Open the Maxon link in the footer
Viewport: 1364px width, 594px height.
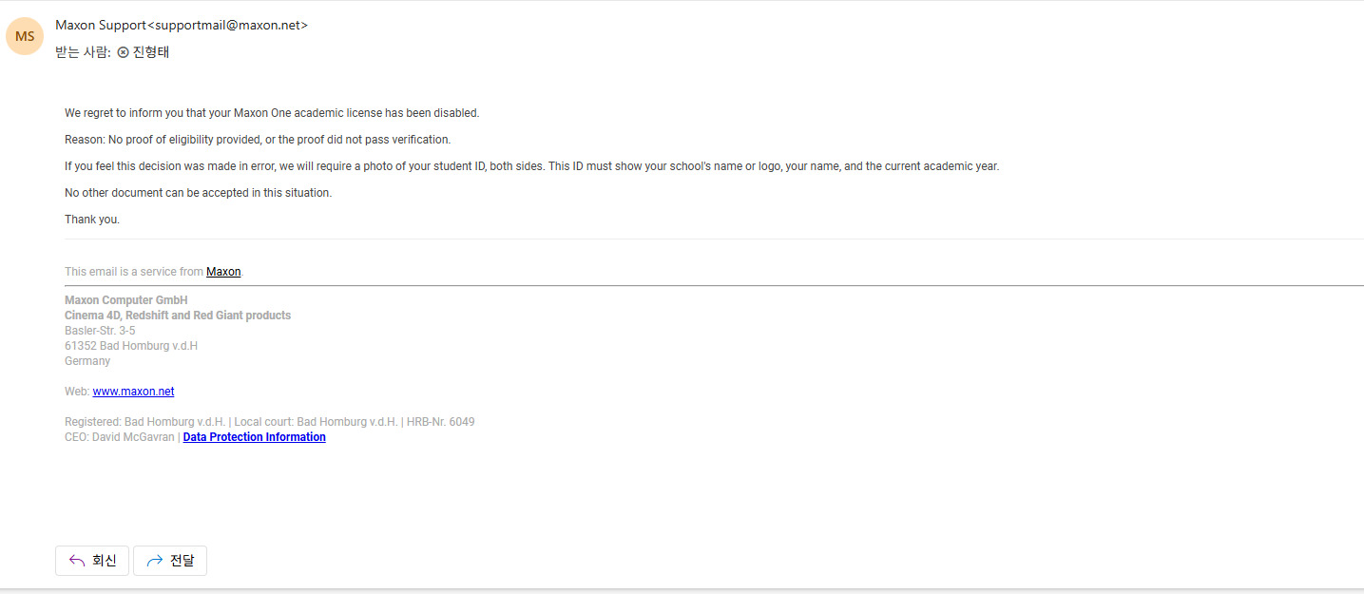(x=223, y=272)
